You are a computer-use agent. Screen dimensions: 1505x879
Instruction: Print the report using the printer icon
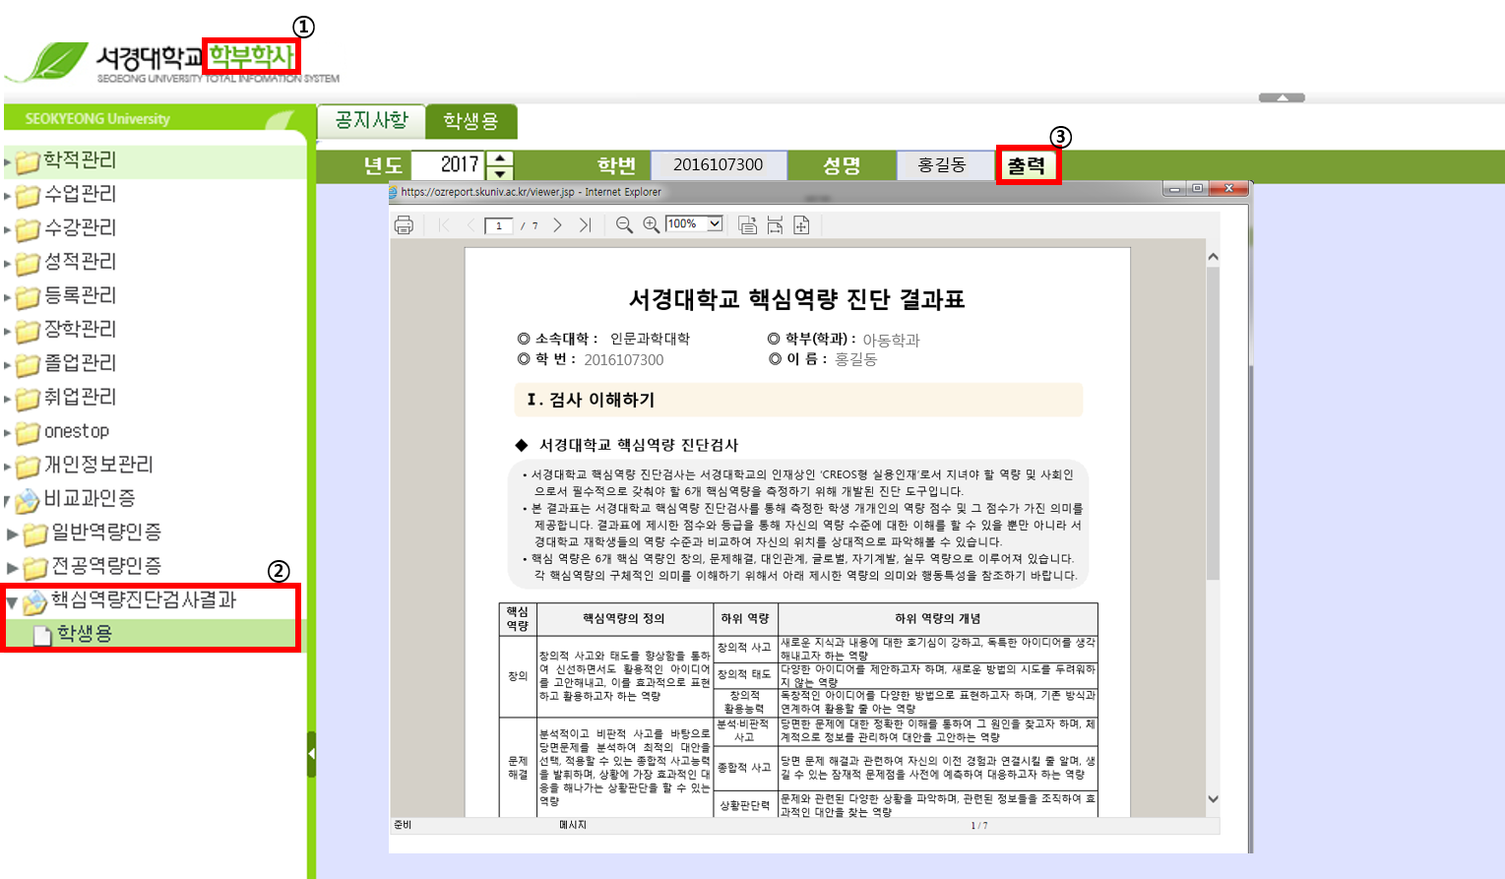pyautogui.click(x=403, y=224)
